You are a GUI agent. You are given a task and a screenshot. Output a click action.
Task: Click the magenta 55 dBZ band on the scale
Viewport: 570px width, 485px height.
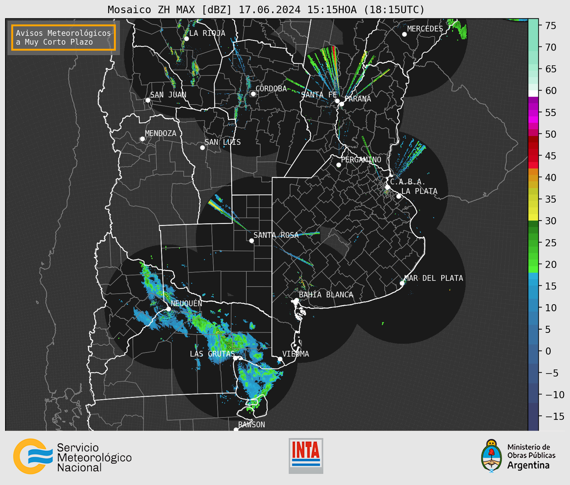(533, 113)
